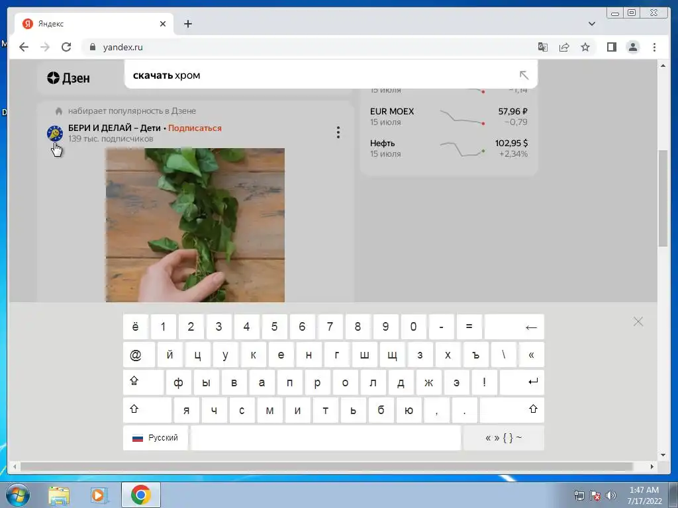
Task: Open the volume control tray icon
Action: [x=610, y=495]
